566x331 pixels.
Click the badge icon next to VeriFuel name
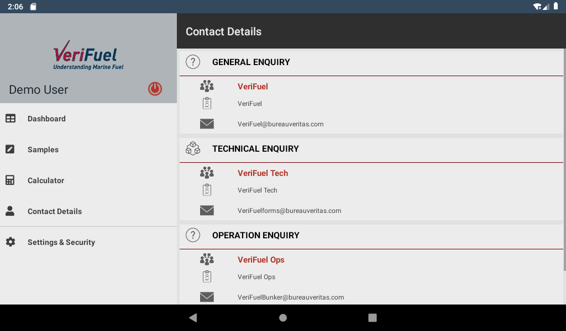pyautogui.click(x=207, y=103)
